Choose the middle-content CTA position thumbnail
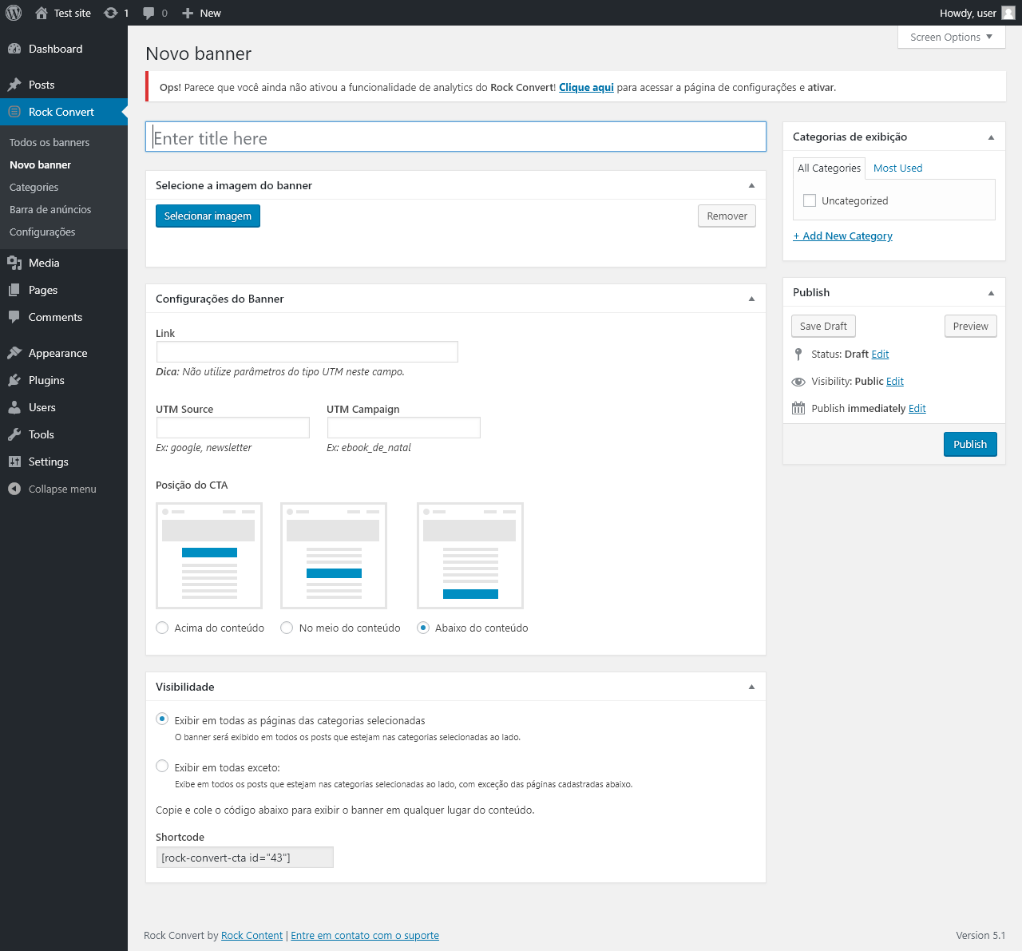Viewport: 1022px width, 951px height. point(334,555)
